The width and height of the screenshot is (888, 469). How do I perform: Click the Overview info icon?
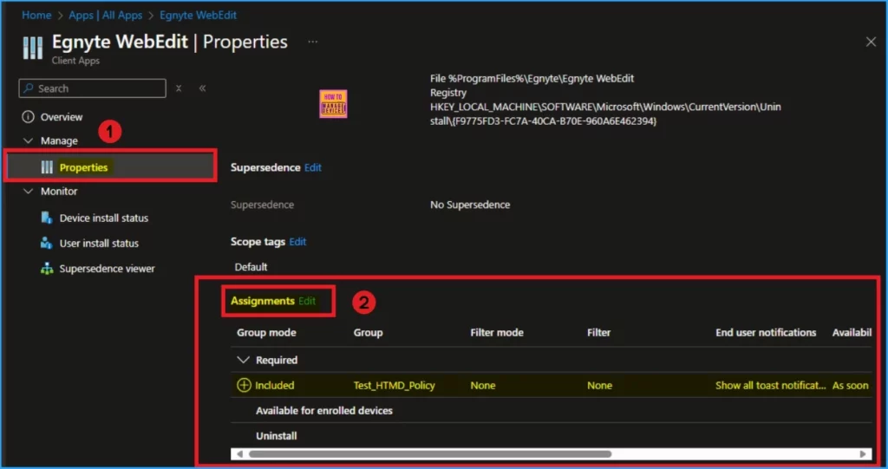click(28, 117)
